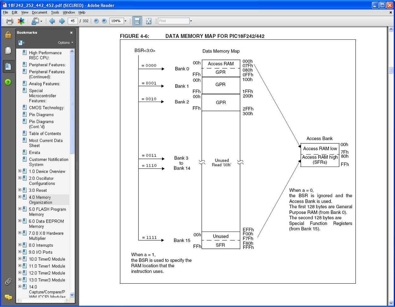This screenshot has height=307, width=395.
Task: Click the colorful star collaboration icon
Action: point(21,21)
